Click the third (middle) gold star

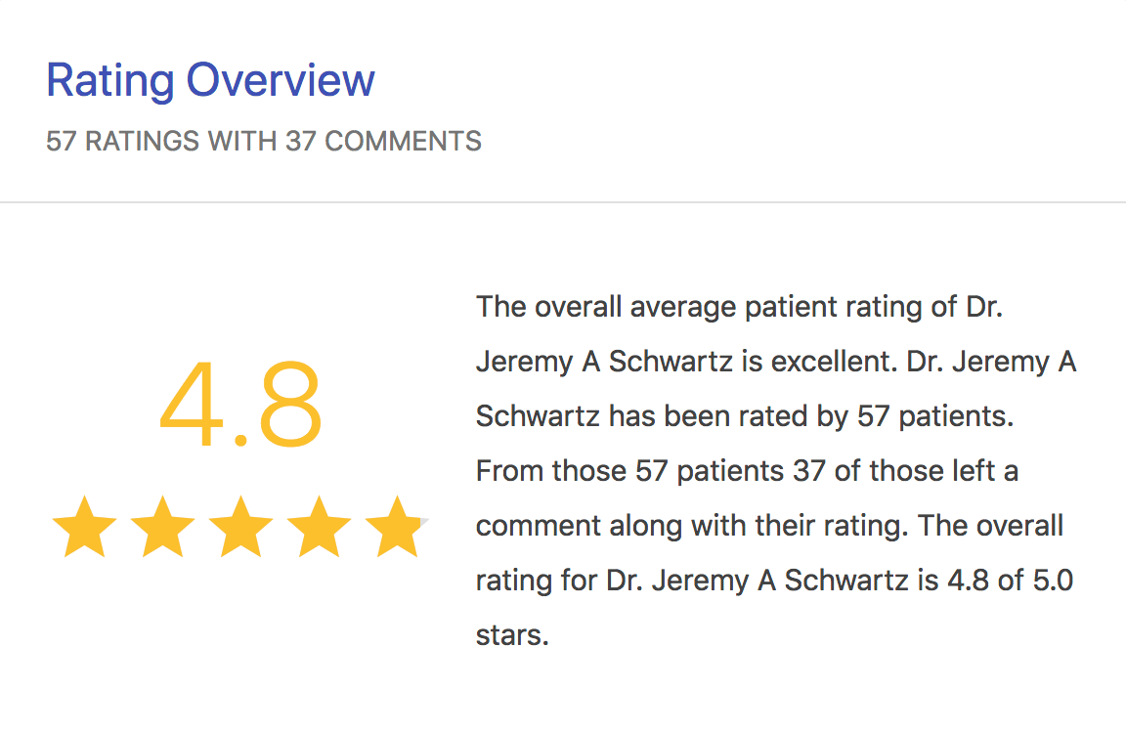tap(240, 527)
